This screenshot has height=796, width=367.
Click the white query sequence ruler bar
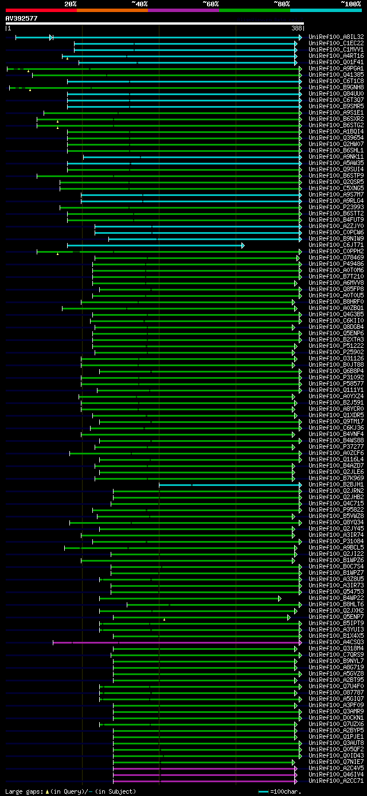coord(155,23)
